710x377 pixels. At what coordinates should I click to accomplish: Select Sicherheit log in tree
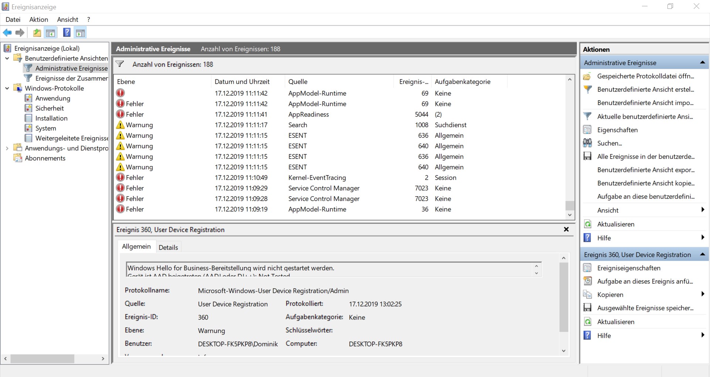[50, 108]
